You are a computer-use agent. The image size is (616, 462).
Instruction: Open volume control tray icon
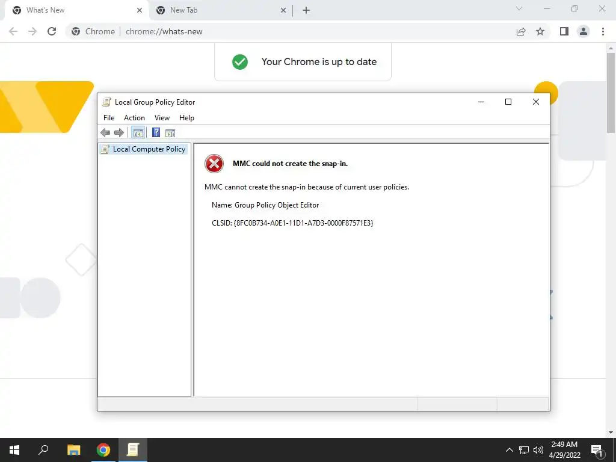coord(538,450)
